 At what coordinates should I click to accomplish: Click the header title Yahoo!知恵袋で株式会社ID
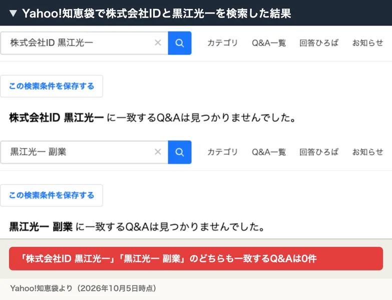click(157, 13)
